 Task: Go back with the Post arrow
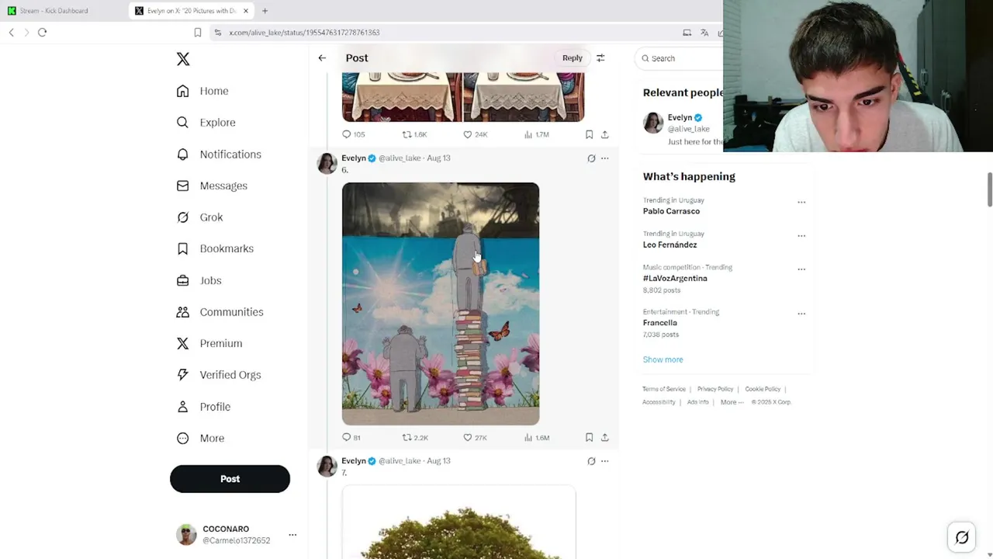click(322, 58)
